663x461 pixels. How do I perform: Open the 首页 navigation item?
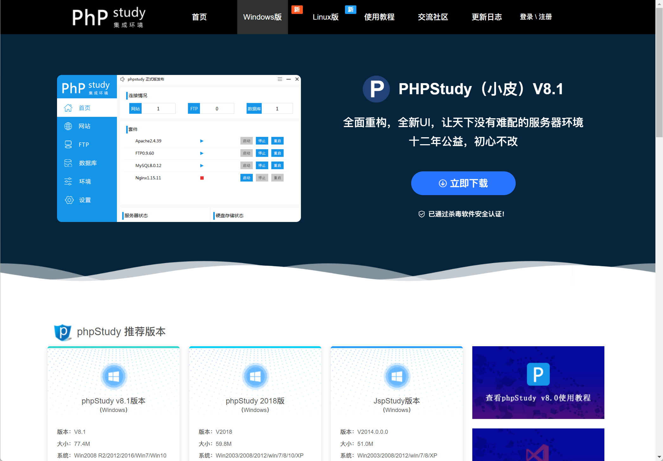199,17
